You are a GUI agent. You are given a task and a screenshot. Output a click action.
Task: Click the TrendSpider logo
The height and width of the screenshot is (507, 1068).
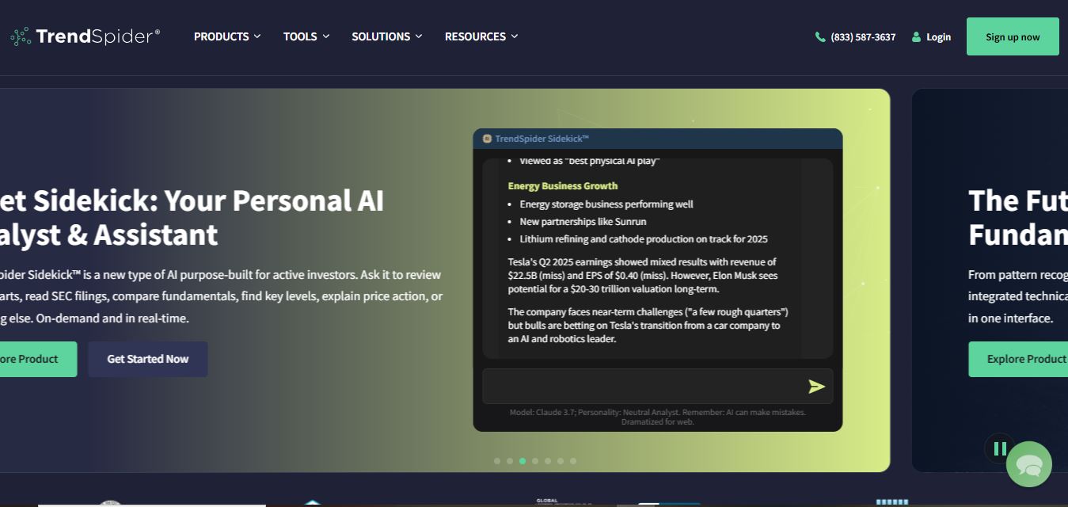point(86,36)
